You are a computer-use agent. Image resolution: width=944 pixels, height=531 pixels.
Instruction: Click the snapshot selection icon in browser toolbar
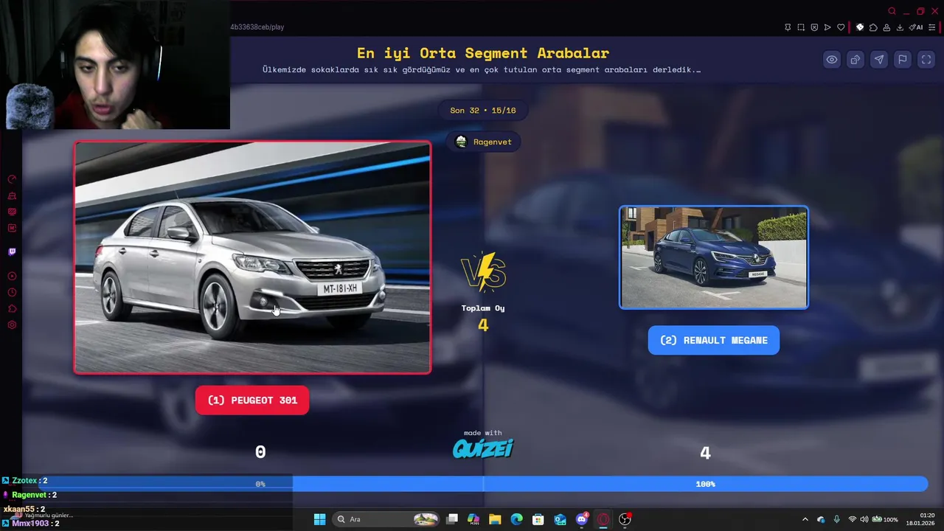[801, 27]
